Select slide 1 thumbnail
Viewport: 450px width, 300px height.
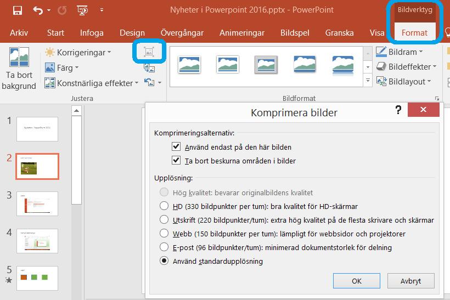(x=37, y=129)
